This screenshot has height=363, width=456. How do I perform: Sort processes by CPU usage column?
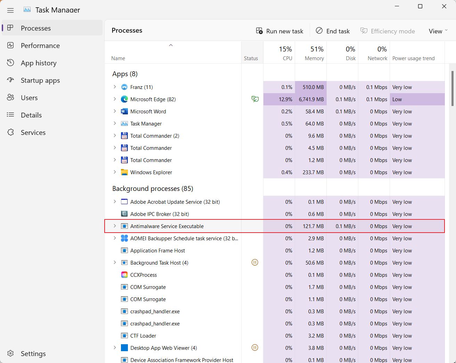279,53
